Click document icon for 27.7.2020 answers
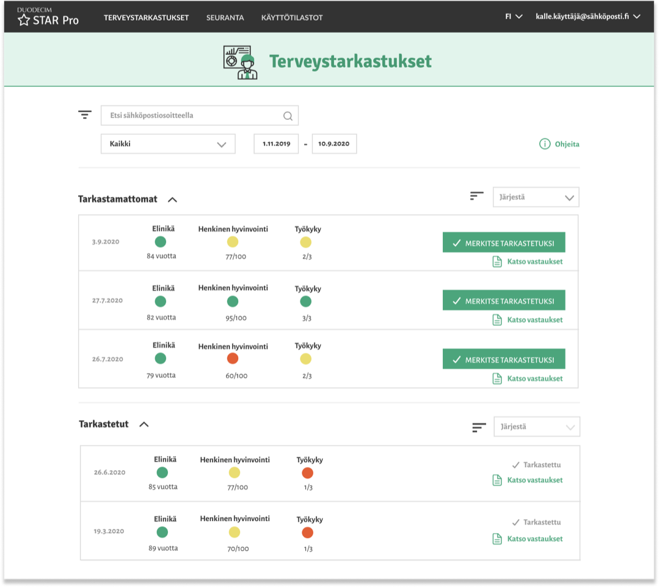 click(497, 320)
